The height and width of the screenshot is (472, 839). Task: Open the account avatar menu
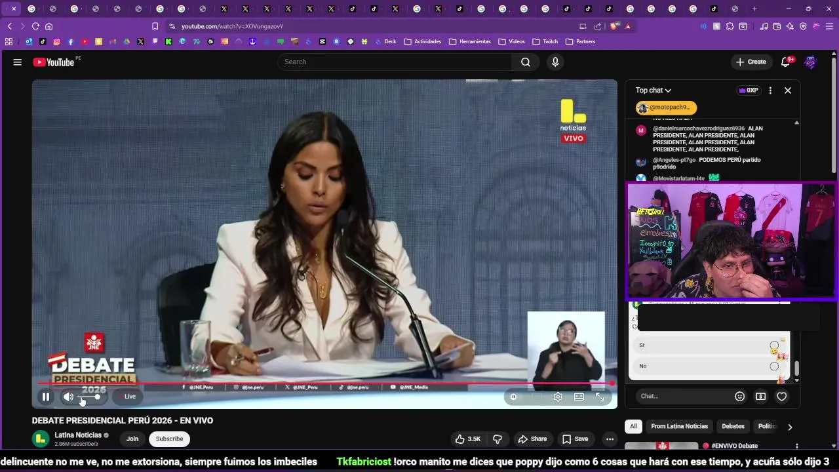[811, 62]
